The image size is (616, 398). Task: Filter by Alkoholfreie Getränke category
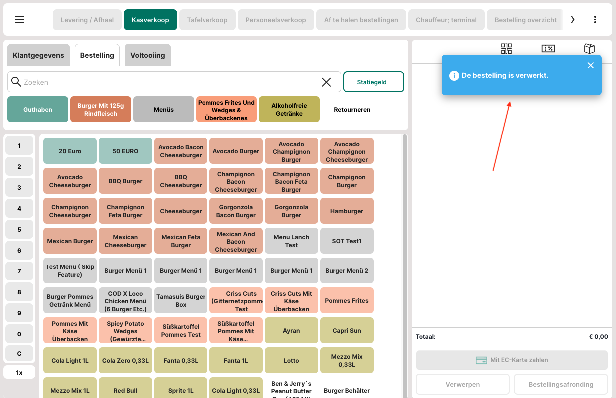tap(289, 110)
